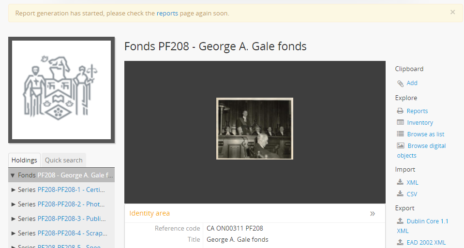Expand the Identity area double chevron
Image resolution: width=464 pixels, height=248 pixels.
[x=373, y=213]
